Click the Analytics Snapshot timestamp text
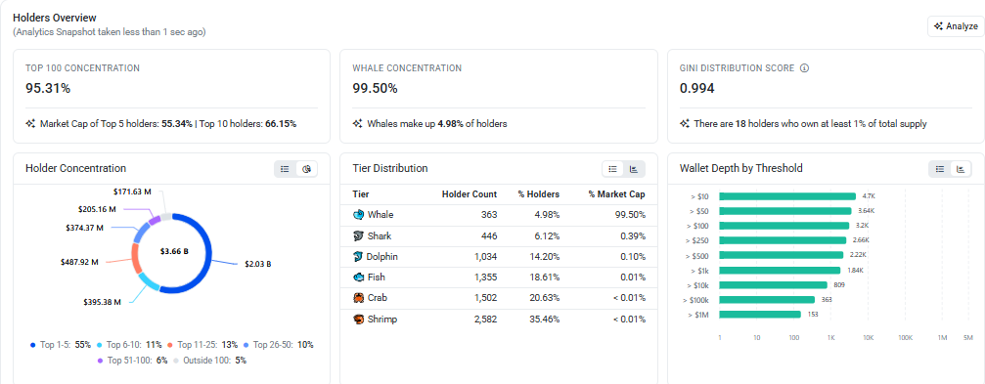 [x=110, y=31]
